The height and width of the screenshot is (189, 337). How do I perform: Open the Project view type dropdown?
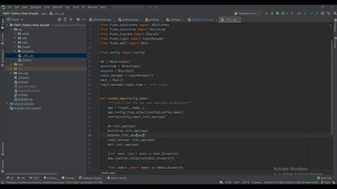tap(15, 19)
